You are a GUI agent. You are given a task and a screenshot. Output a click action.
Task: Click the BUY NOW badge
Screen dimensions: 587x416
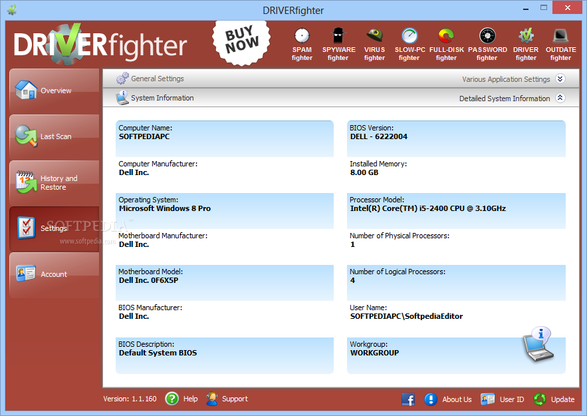click(x=241, y=43)
